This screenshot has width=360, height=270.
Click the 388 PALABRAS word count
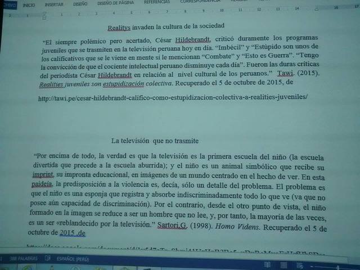pos(23,259)
